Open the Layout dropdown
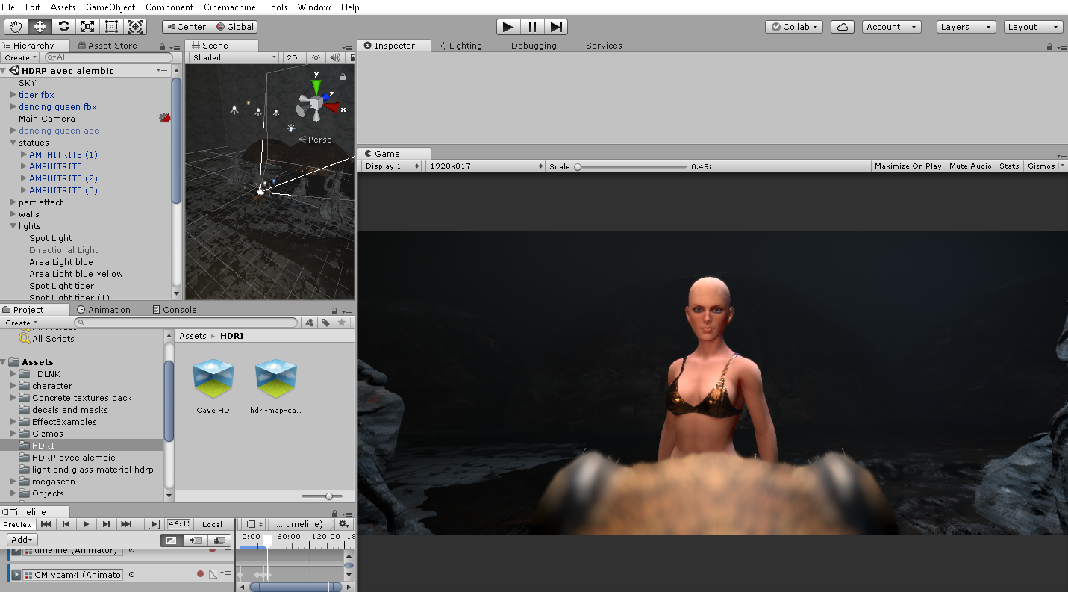The width and height of the screenshot is (1068, 592). pos(1033,27)
